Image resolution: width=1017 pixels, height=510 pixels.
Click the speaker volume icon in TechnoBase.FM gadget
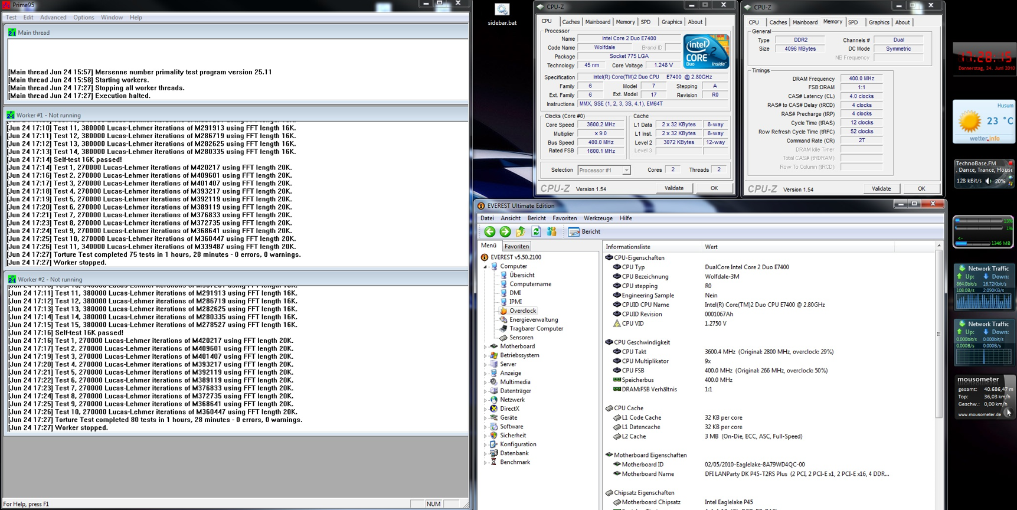click(x=988, y=181)
